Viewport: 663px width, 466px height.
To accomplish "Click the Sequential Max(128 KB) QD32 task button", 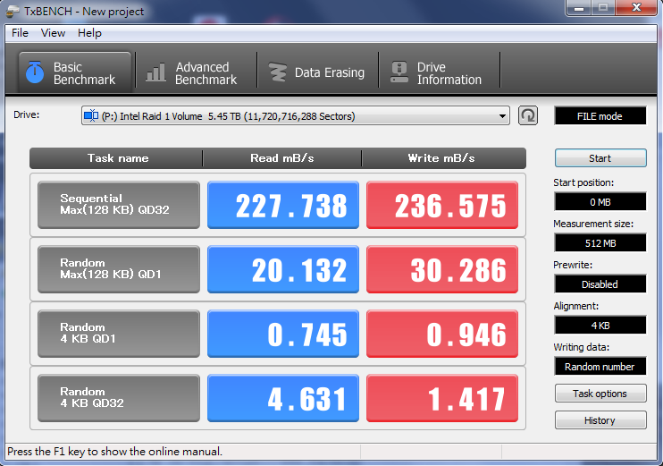I will coord(119,205).
